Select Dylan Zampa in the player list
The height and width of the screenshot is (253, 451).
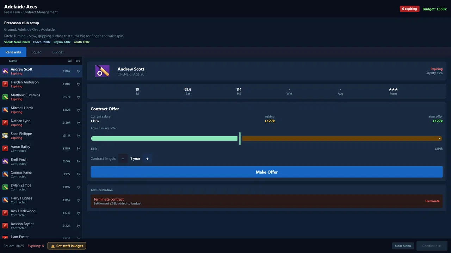click(x=41, y=187)
